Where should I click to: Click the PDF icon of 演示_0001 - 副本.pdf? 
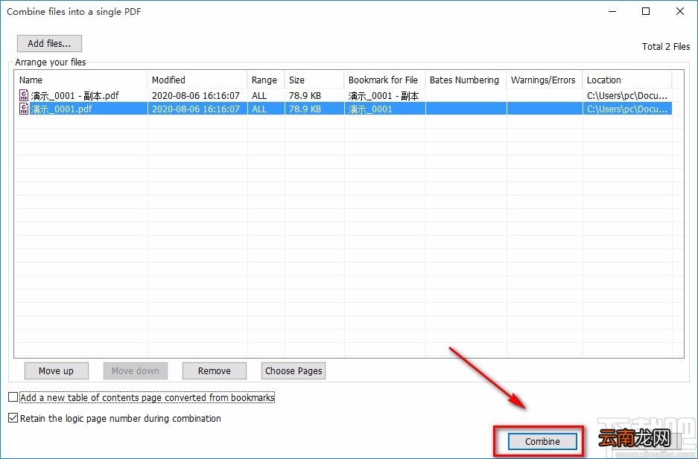coord(24,95)
